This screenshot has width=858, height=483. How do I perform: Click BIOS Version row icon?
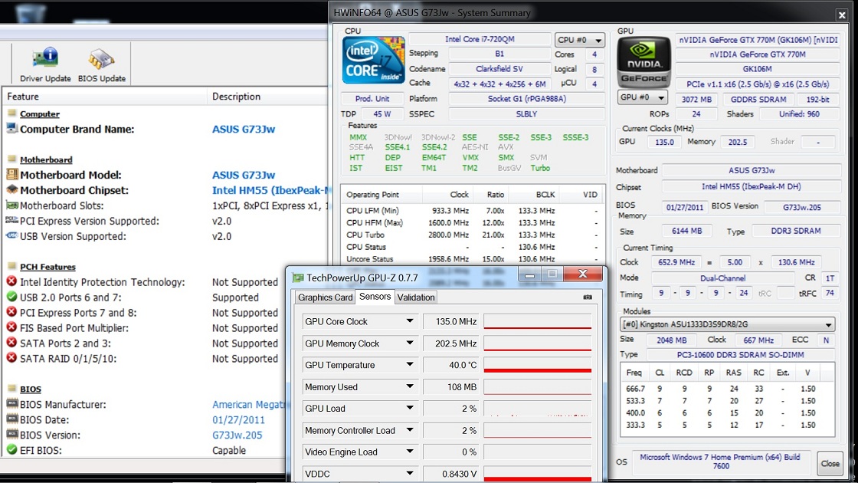pyautogui.click(x=11, y=434)
